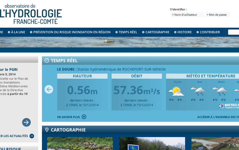Click the Nuit rainy cloud weather icon

click(198, 91)
